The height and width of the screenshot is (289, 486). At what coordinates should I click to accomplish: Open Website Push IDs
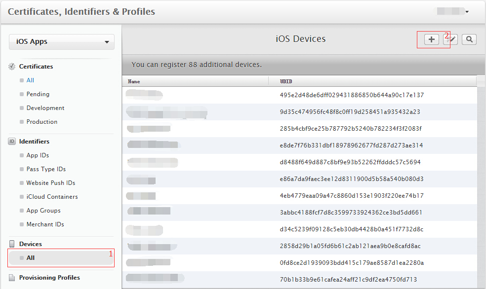(x=51, y=183)
